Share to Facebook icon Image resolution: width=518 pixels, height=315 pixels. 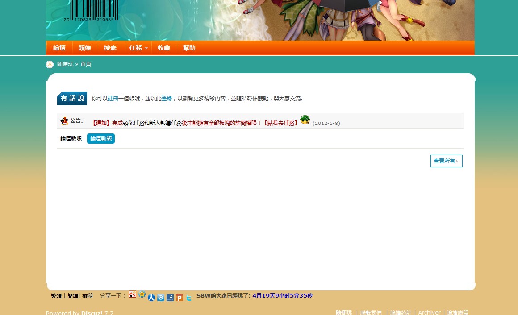170,298
